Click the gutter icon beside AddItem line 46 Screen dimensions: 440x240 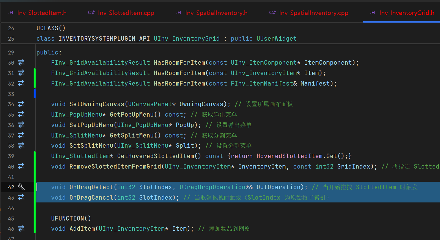coord(21,228)
